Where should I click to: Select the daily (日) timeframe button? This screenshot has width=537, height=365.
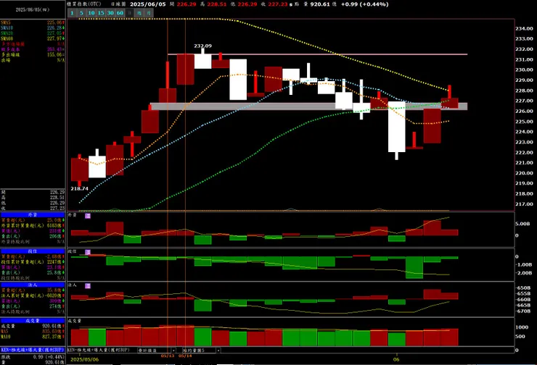(x=129, y=13)
